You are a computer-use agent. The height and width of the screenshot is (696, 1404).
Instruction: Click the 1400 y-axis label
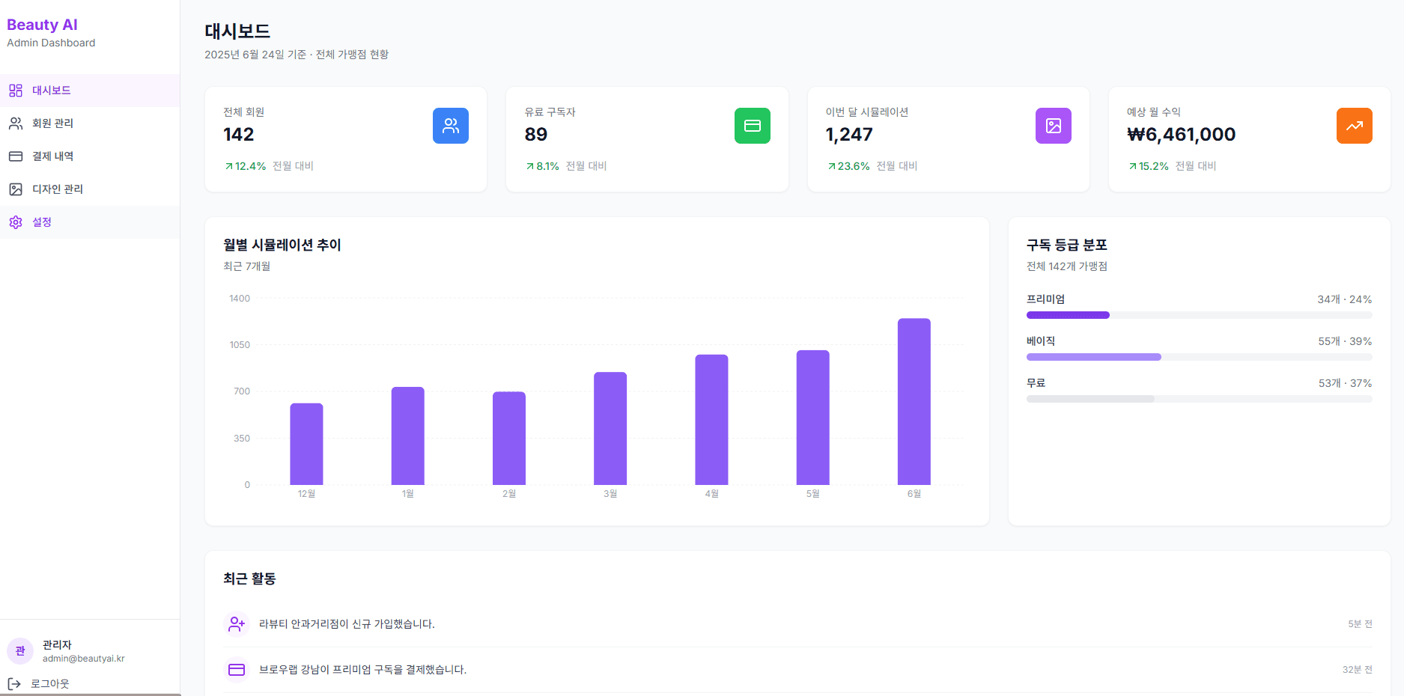[x=240, y=299]
